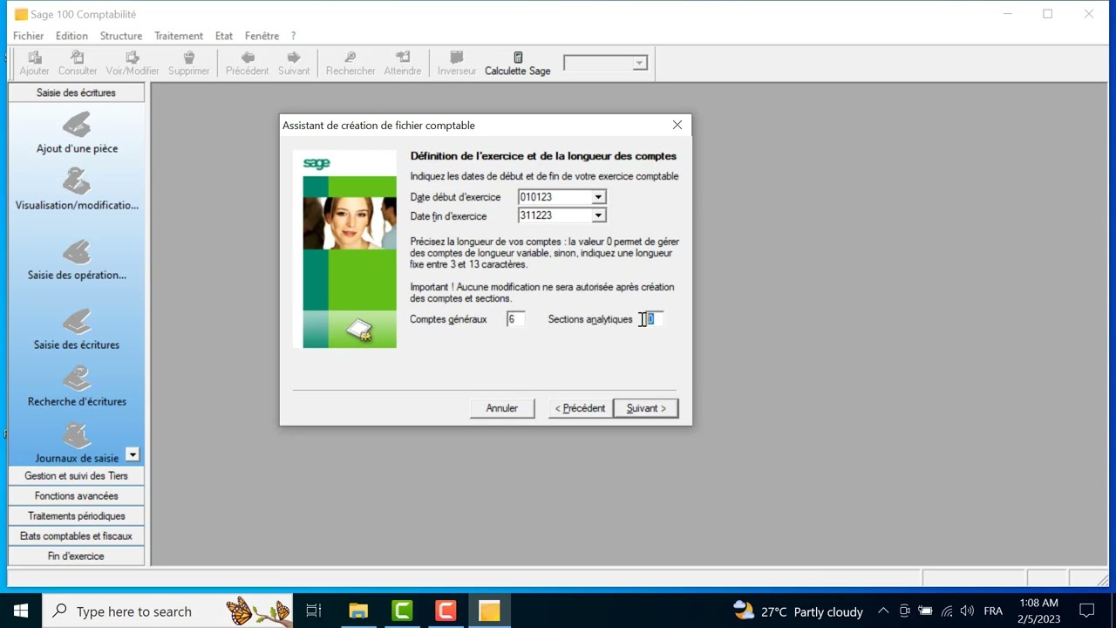Click the weather widget 27°C Partly cloudy
This screenshot has height=628, width=1116.
[x=799, y=611]
